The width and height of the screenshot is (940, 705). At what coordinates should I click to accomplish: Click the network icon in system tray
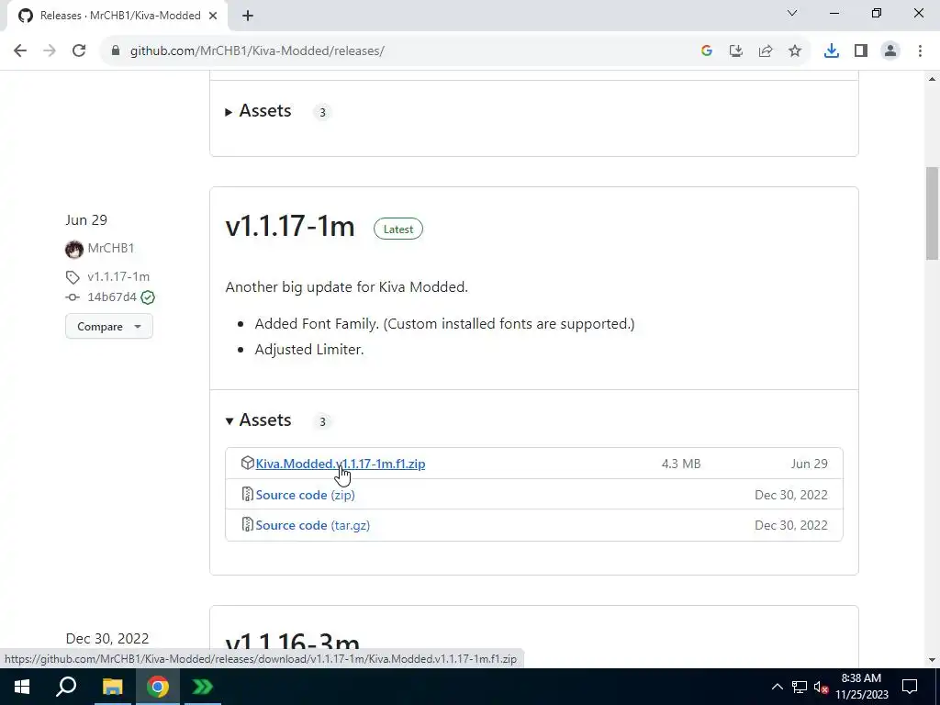(x=800, y=687)
